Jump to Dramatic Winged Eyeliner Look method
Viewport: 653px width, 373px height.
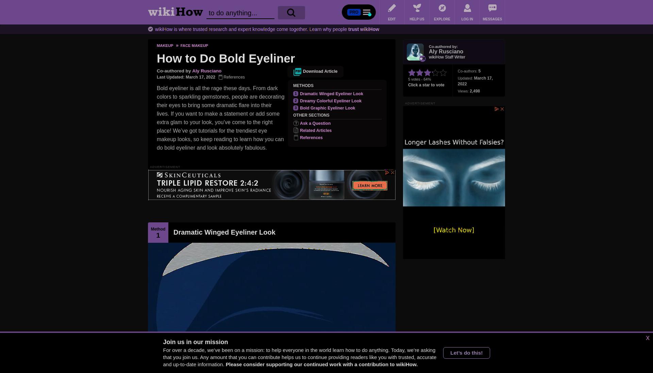tap(332, 94)
